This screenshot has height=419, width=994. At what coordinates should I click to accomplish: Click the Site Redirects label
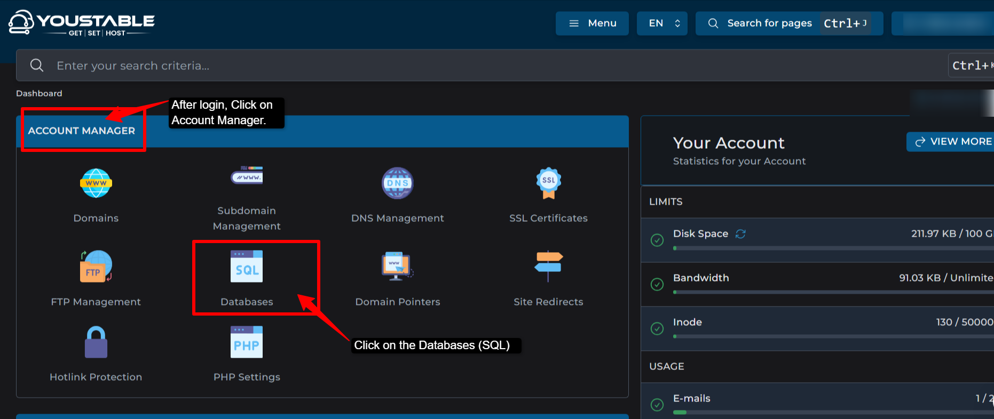coord(548,302)
